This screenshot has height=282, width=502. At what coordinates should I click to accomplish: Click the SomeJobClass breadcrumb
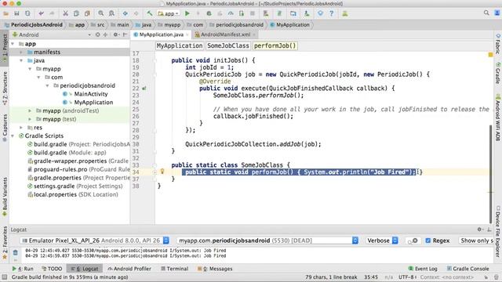point(228,45)
